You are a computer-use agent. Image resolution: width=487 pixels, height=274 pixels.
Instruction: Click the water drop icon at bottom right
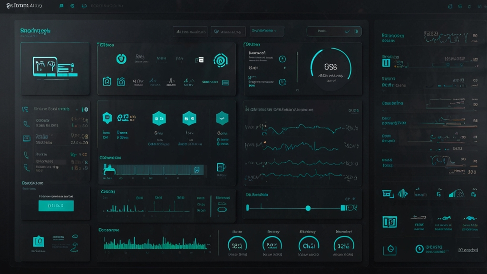390,248
